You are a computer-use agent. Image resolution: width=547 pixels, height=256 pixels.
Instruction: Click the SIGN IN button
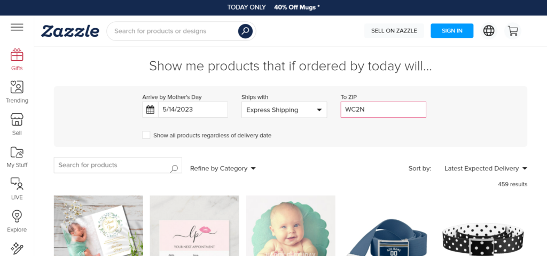tap(452, 31)
